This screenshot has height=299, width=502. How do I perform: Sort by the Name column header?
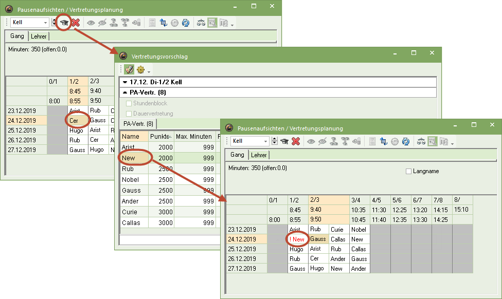(134, 137)
